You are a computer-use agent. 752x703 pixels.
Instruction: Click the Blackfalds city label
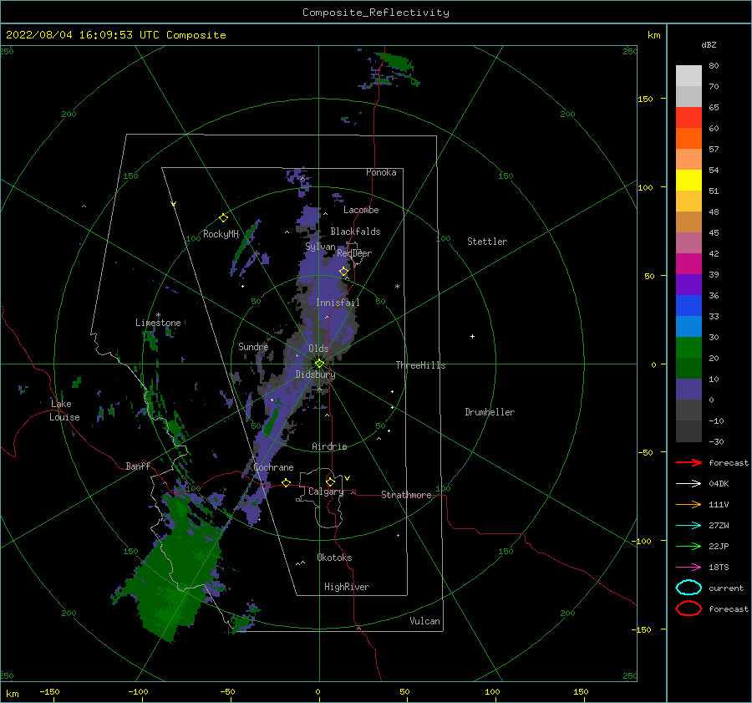click(x=355, y=232)
